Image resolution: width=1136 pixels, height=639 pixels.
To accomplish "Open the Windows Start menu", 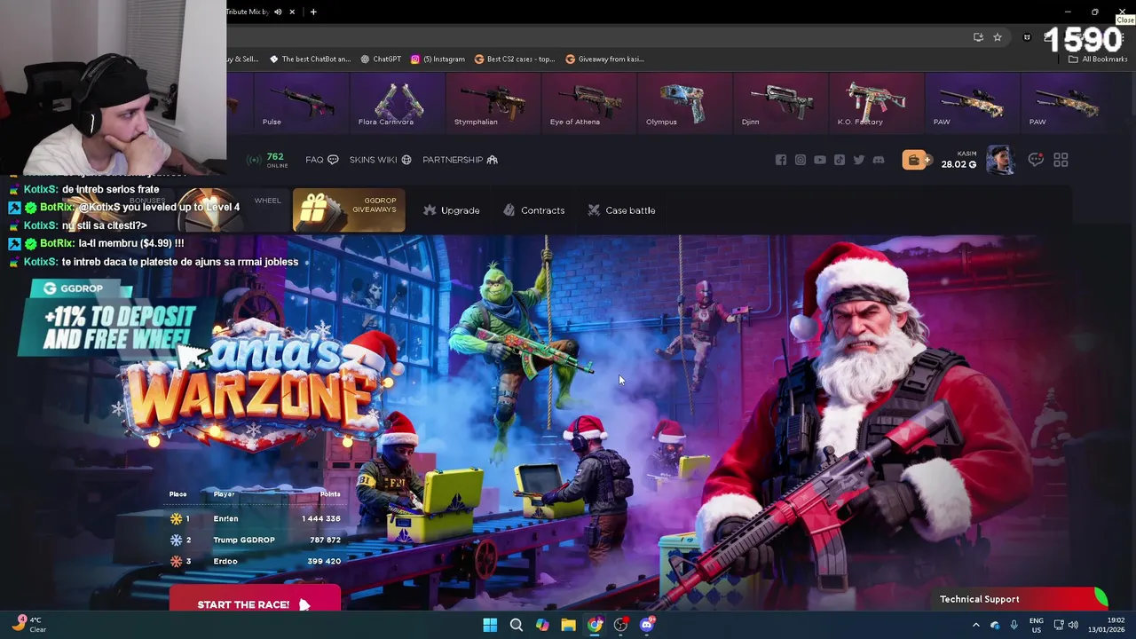I will tap(490, 625).
